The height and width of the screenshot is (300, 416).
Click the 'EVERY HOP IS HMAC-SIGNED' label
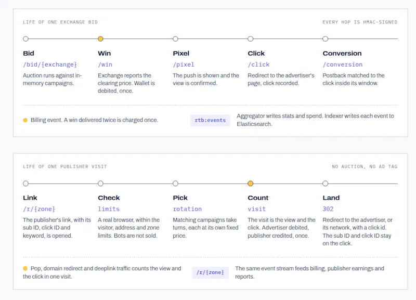coord(360,22)
